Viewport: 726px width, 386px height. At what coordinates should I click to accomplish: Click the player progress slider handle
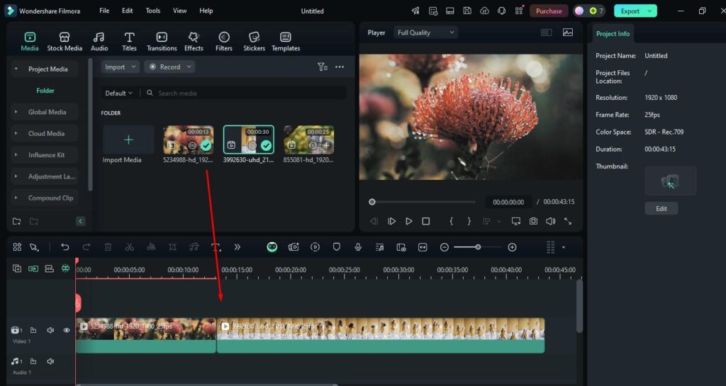point(372,202)
